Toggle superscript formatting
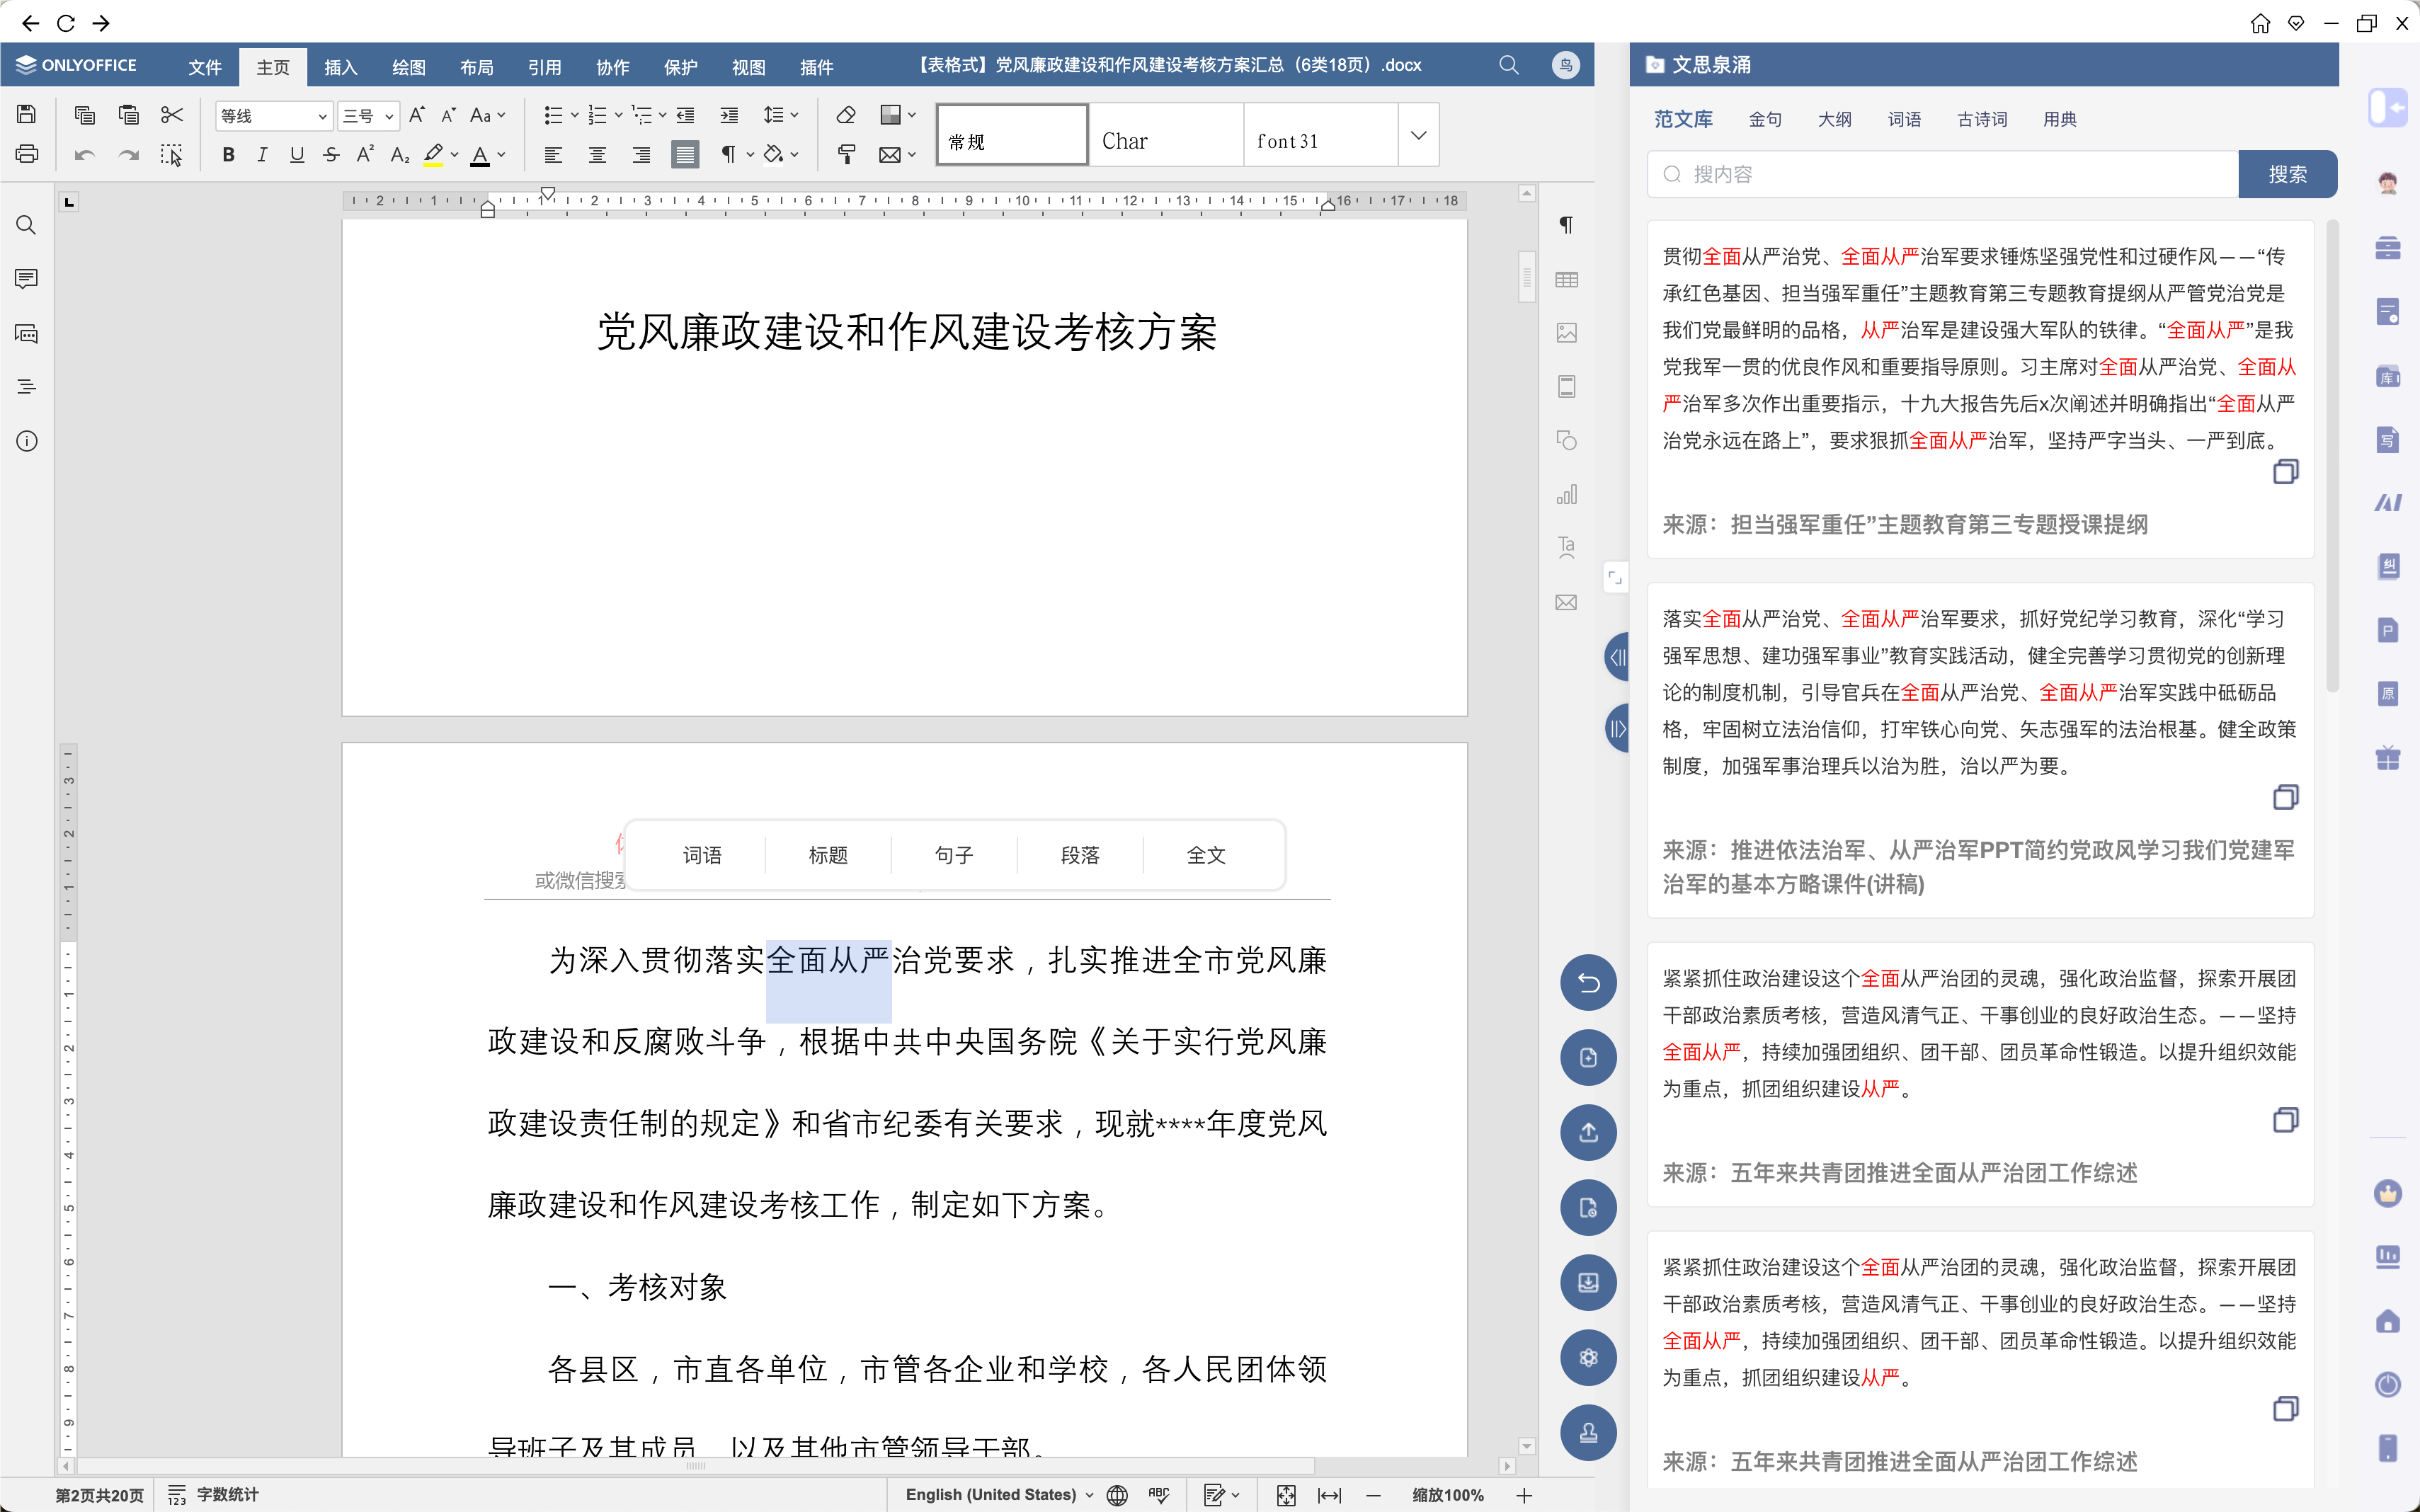2420x1512 pixels. point(366,155)
